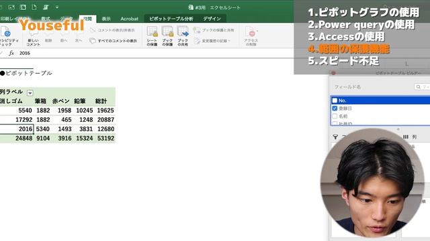Open the Protect Workbook tool
Image resolution: width=430 pixels, height=241 pixels.
pyautogui.click(x=167, y=35)
